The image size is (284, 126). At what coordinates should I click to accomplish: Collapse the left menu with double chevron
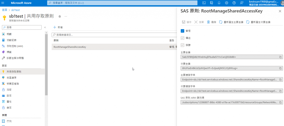[x=45, y=27]
